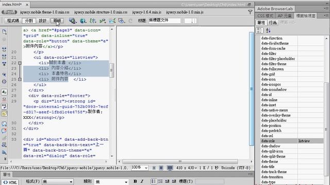This screenshot has width=330, height=185.
Task: Click the collapse full tag icon
Action: click(x=4, y=49)
